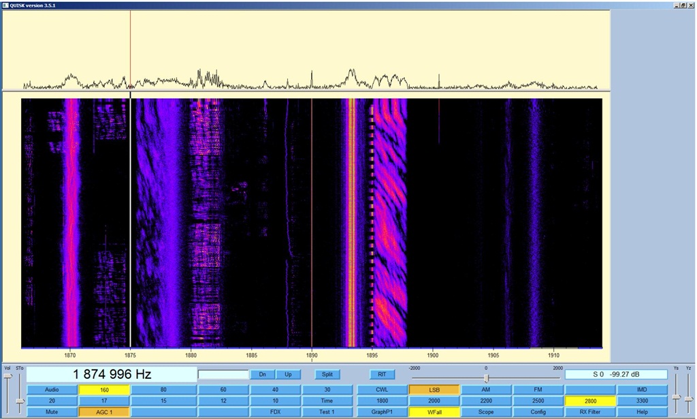The width and height of the screenshot is (697, 419).
Task: Click the QUISK window icon in title bar
Action: [x=5, y=5]
